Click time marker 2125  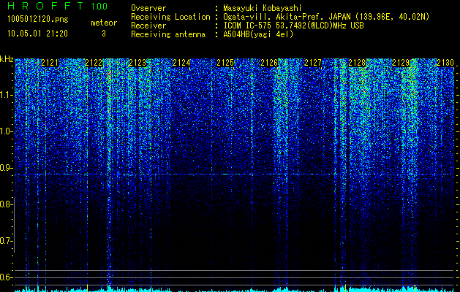point(225,63)
